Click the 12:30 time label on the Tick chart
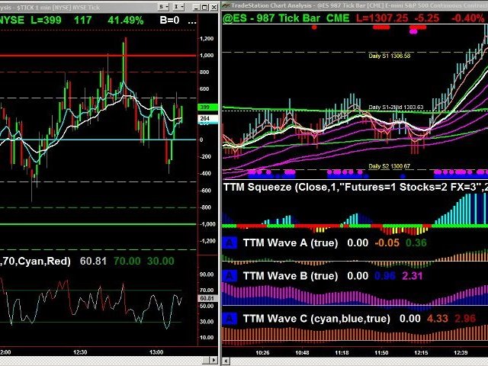488x366 pixels. pos(80,352)
